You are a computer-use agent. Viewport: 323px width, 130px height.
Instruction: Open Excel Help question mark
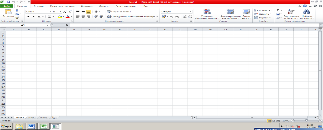[305, 6]
